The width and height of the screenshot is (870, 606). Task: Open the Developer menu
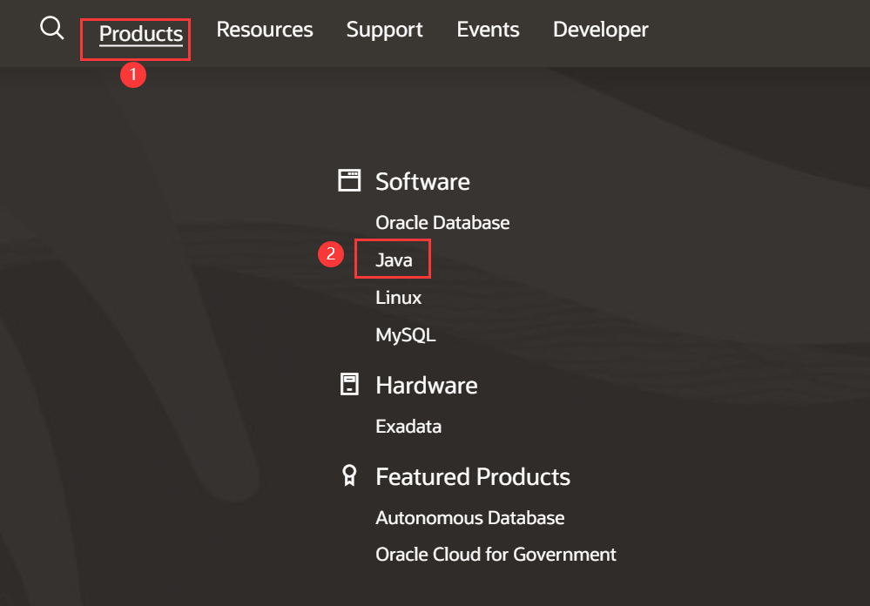[600, 30]
